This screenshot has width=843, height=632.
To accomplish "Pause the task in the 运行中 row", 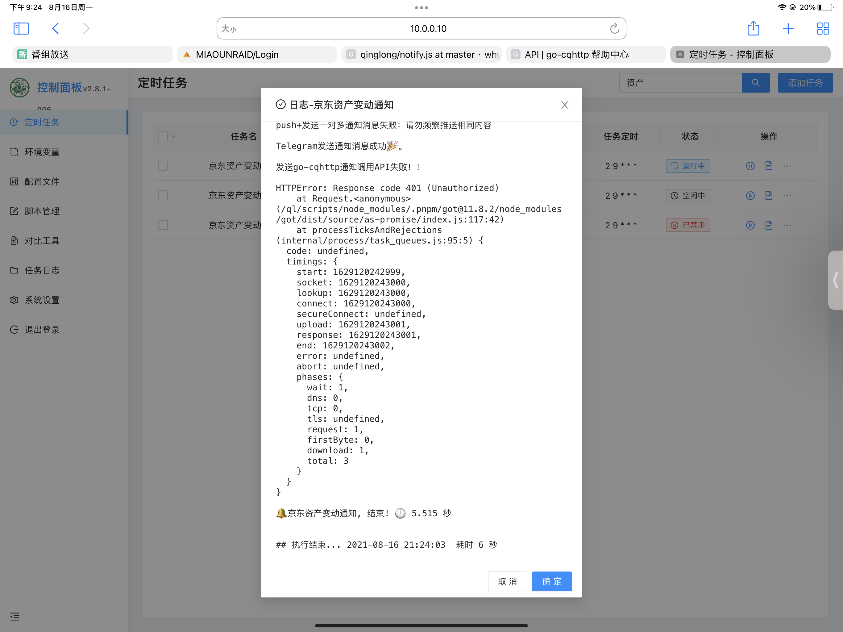I will (750, 166).
